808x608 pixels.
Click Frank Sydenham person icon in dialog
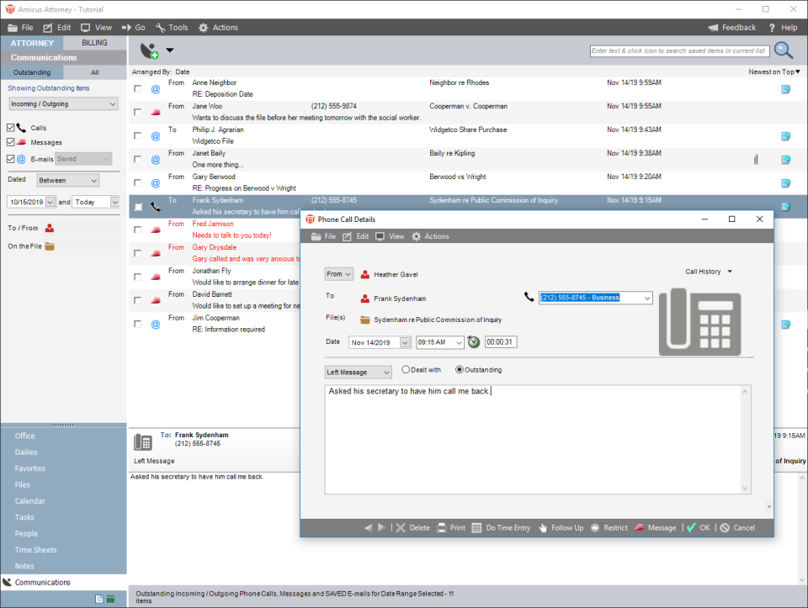[364, 298]
